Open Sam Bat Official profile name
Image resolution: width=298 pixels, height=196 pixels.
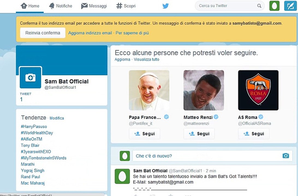pyautogui.click(x=67, y=81)
